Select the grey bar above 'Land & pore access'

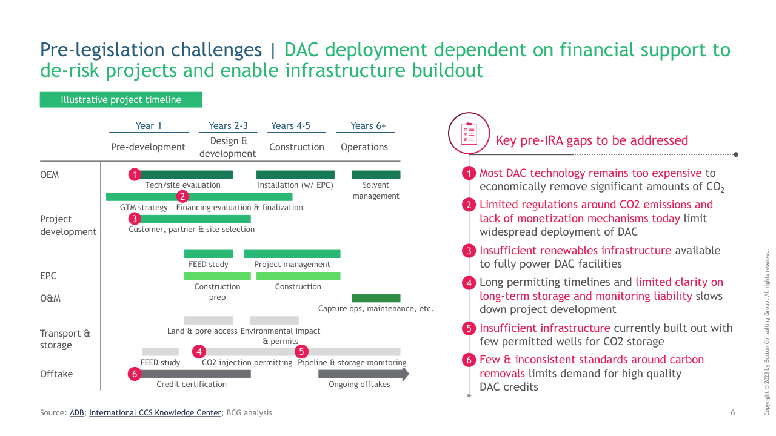click(208, 320)
